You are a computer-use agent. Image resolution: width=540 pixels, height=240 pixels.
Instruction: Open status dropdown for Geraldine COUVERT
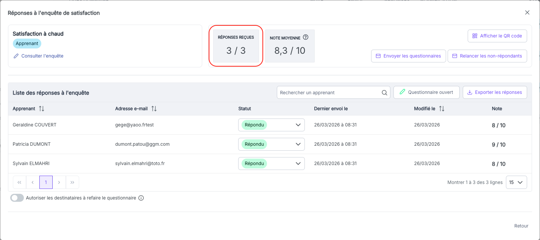tap(272, 125)
